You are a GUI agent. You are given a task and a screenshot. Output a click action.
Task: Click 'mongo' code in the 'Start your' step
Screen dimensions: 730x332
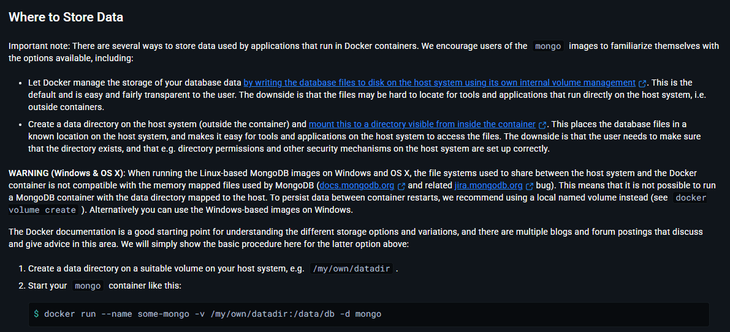[88, 286]
